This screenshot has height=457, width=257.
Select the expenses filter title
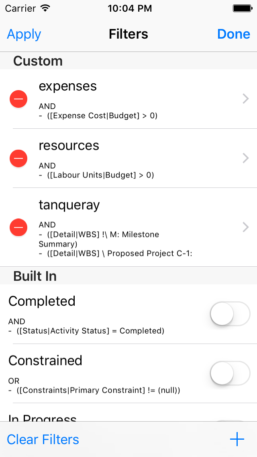67,86
